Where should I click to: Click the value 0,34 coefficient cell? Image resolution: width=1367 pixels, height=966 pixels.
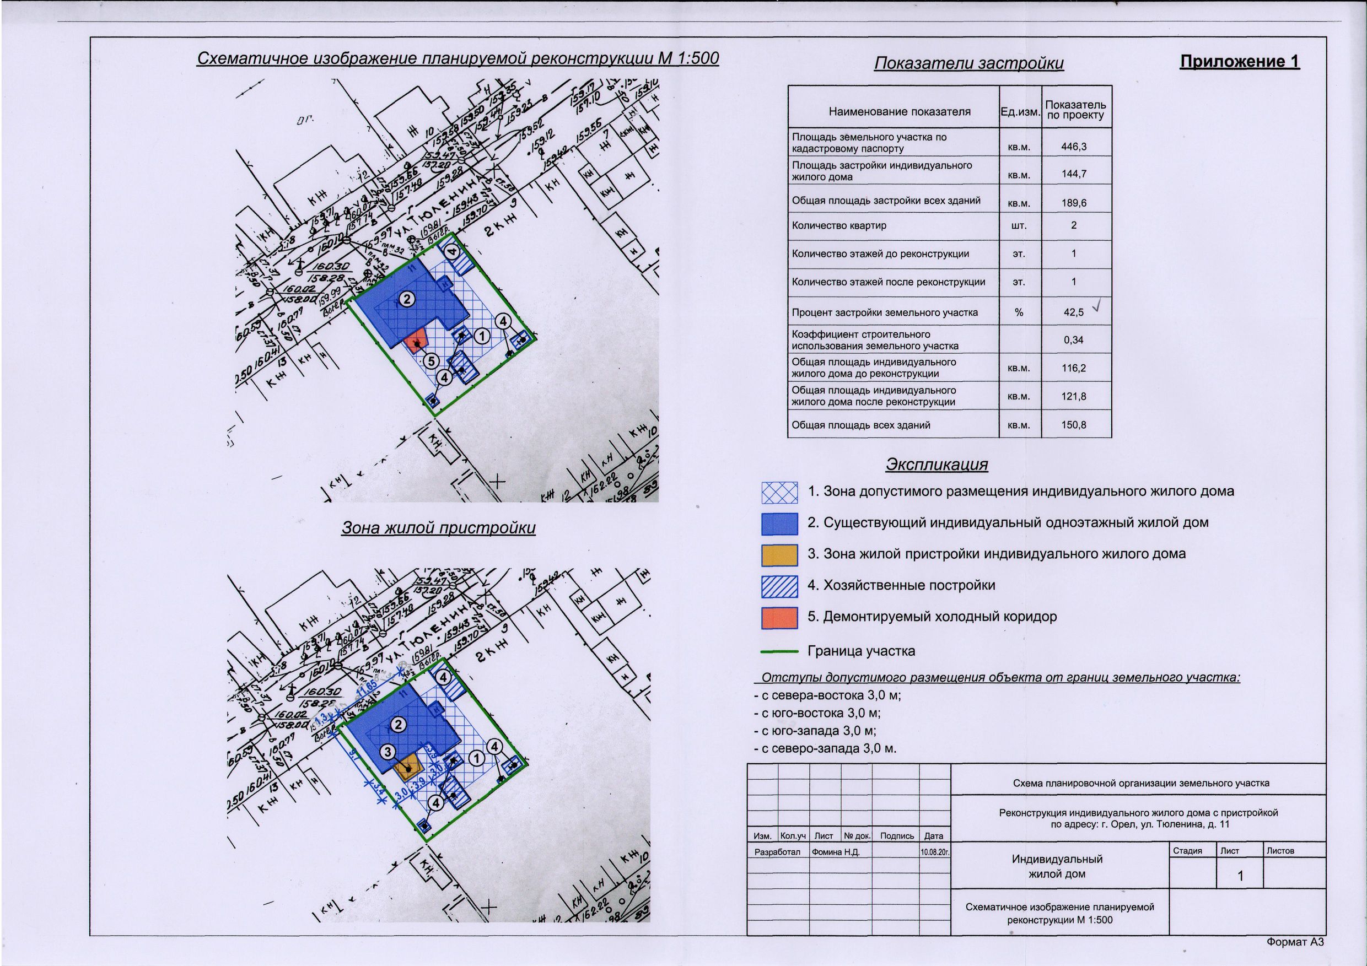click(1074, 340)
